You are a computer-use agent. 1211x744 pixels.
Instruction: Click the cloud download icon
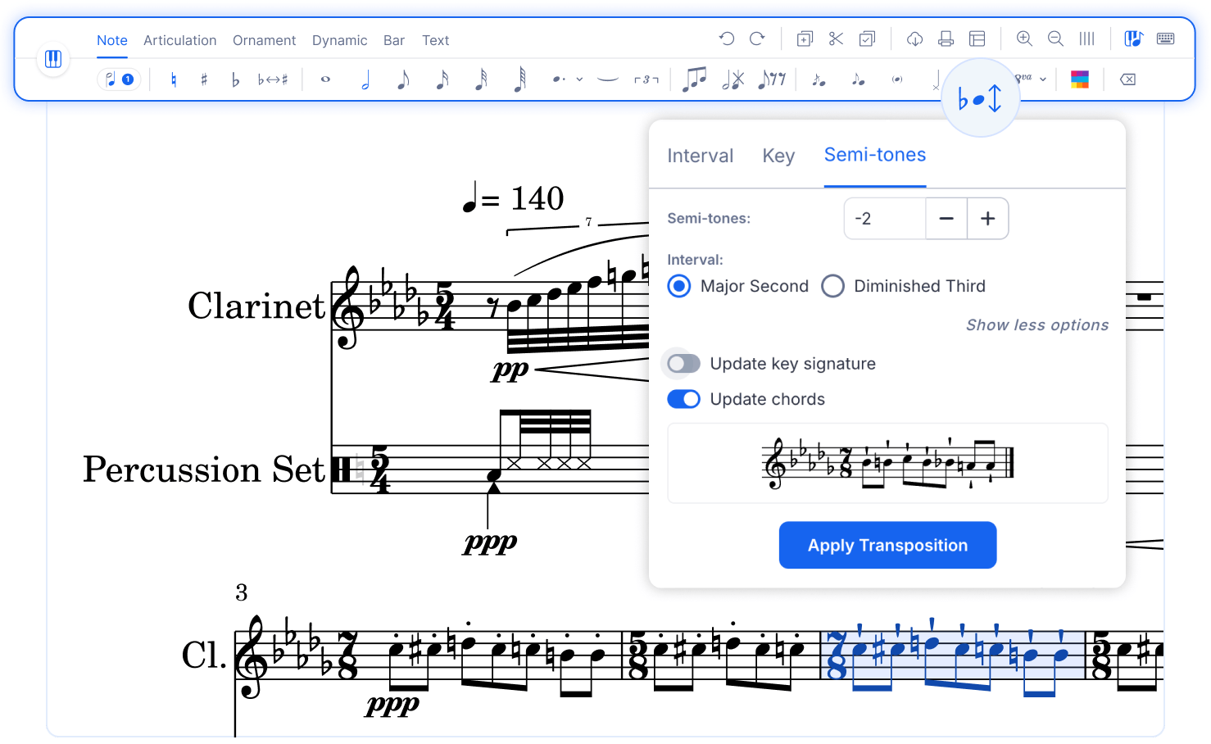tap(914, 38)
